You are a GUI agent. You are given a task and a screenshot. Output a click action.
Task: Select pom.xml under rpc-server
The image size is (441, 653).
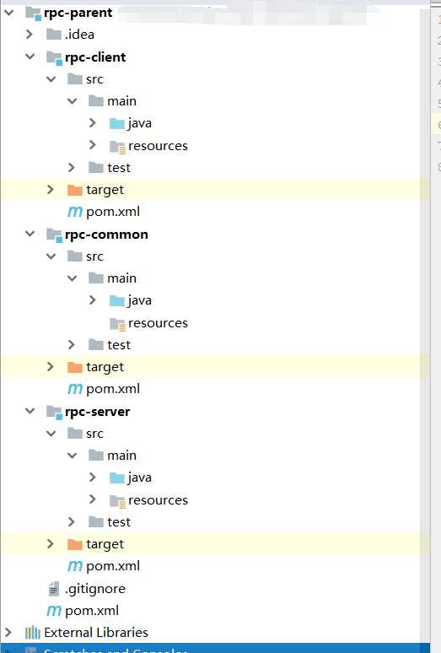point(113,566)
